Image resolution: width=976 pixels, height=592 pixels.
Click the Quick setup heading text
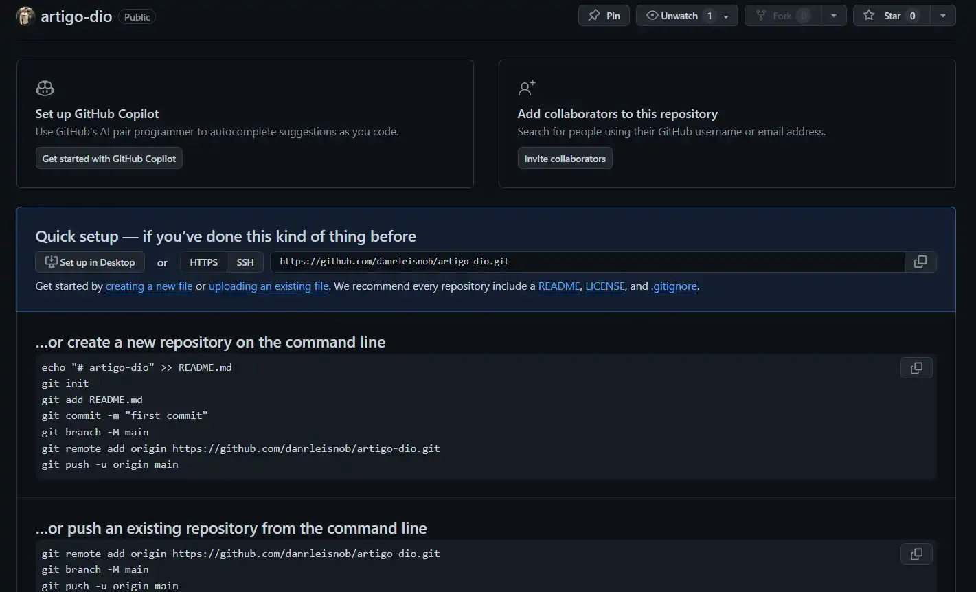pos(226,236)
